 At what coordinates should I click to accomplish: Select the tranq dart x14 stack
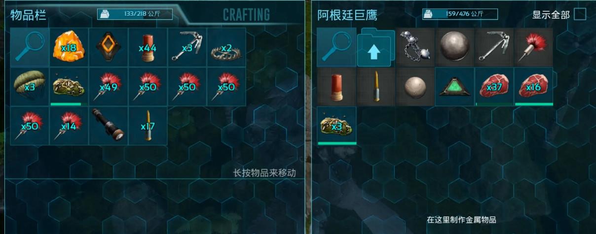point(69,126)
